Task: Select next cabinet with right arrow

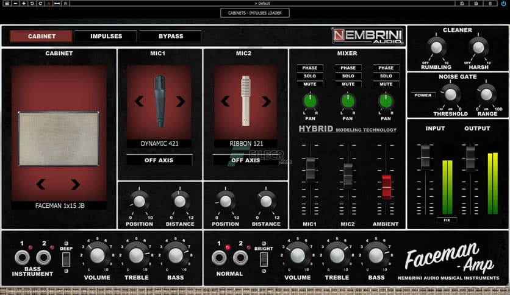Action: click(x=75, y=185)
